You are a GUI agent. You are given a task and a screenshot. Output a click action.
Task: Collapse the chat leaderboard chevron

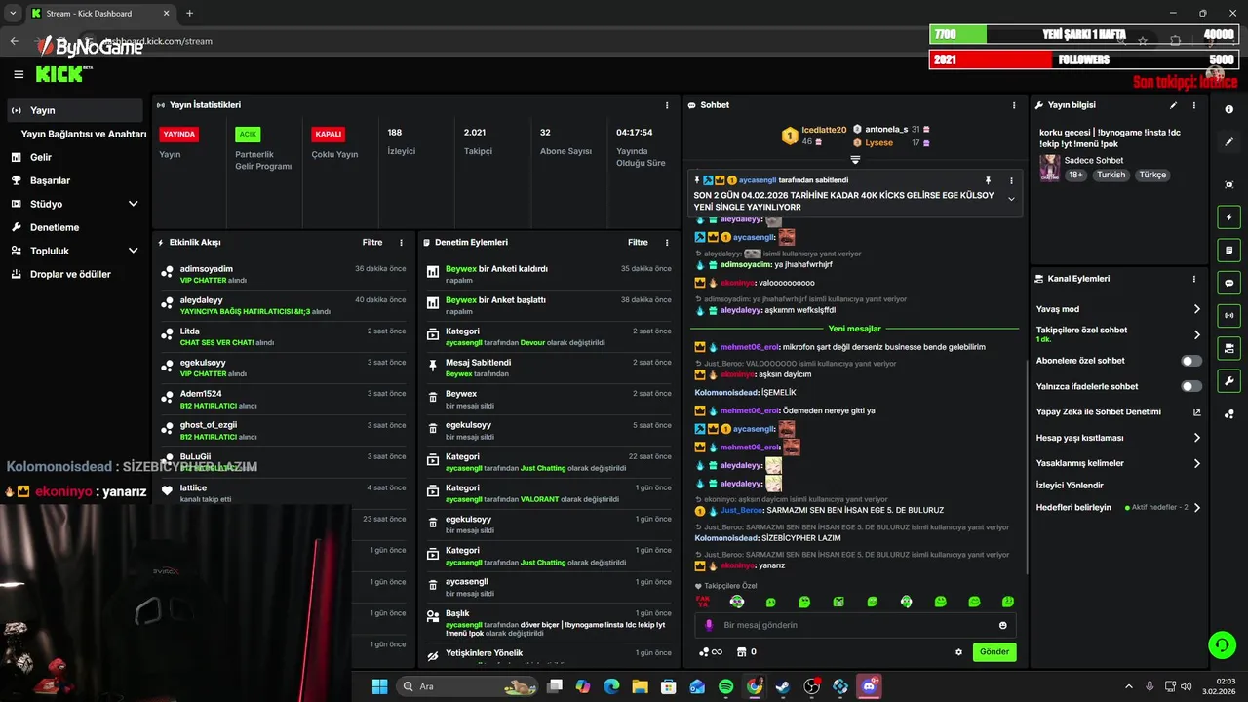855,159
